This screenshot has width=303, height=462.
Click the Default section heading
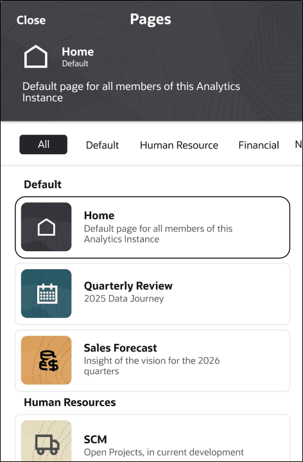(x=43, y=184)
